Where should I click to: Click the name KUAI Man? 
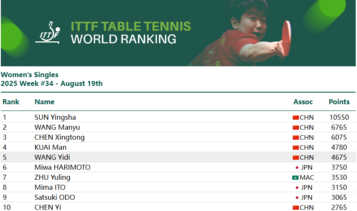point(51,147)
